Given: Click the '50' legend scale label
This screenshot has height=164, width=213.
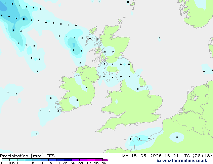Looking at the screenshot, I should pos(104,163).
